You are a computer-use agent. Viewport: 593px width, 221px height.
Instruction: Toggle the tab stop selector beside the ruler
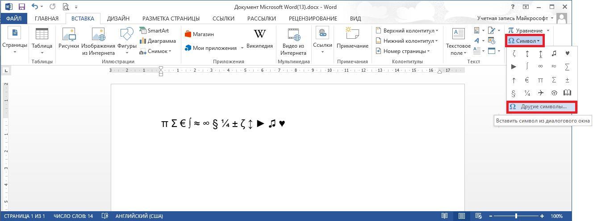[x=6, y=70]
